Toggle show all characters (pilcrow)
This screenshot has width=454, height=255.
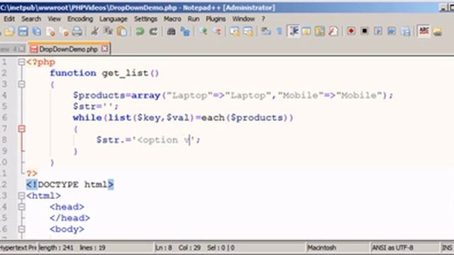[x=279, y=31]
